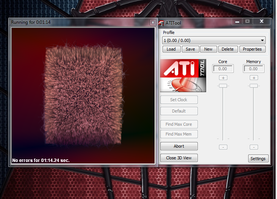277x199 pixels.
Task: Click the ATI Tool logo image
Action: [183, 75]
